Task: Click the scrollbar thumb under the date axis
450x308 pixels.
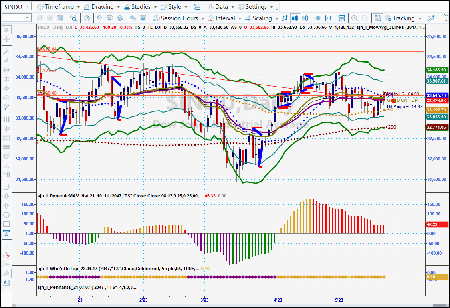Action: (x=440, y=306)
